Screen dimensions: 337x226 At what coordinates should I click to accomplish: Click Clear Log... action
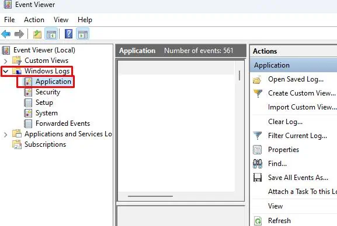point(285,122)
